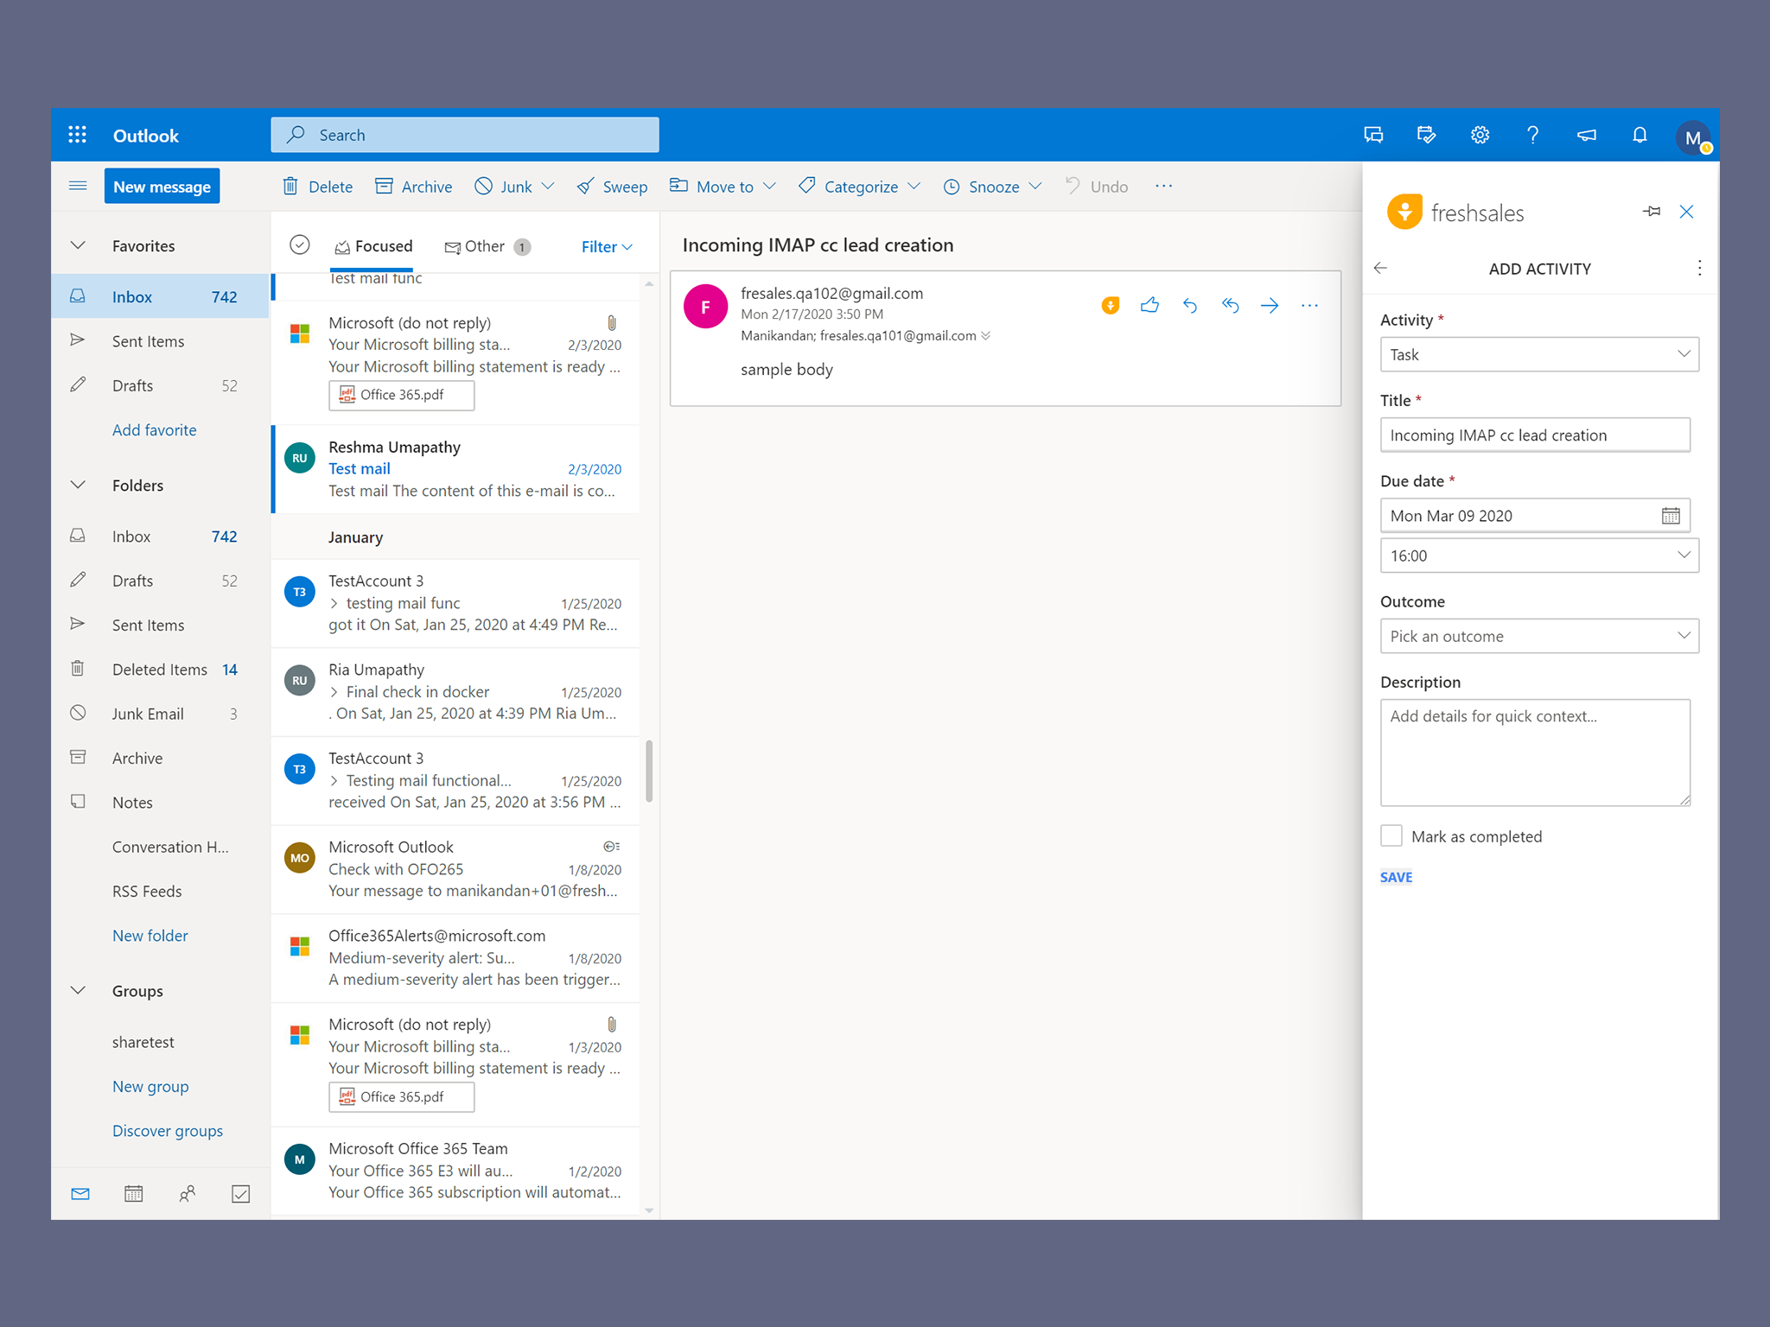Click SAVE in the Freshsales panel
The width and height of the screenshot is (1770, 1327).
pyautogui.click(x=1396, y=877)
